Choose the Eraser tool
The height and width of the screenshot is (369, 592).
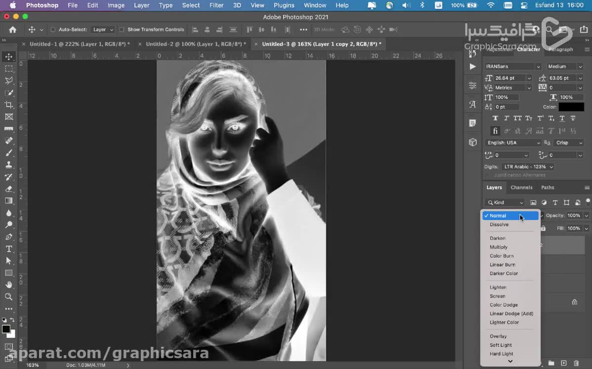(x=8, y=188)
